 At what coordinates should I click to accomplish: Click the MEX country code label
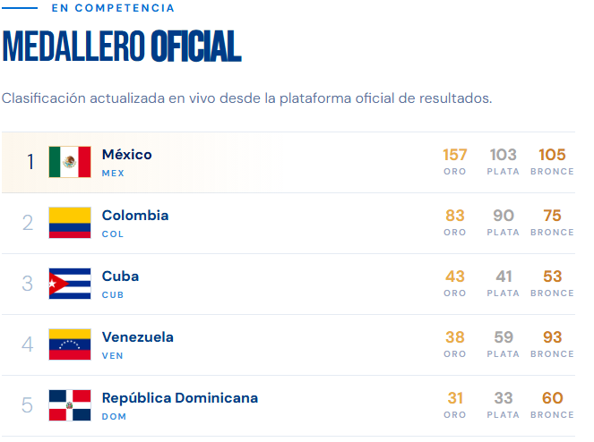coord(113,174)
